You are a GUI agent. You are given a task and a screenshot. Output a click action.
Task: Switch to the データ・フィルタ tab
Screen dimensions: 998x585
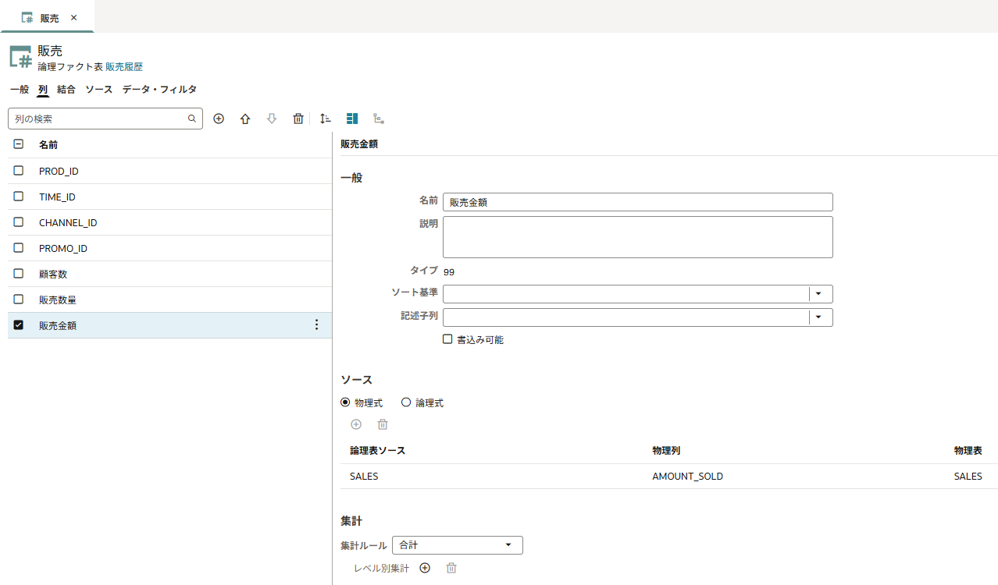[x=159, y=90]
